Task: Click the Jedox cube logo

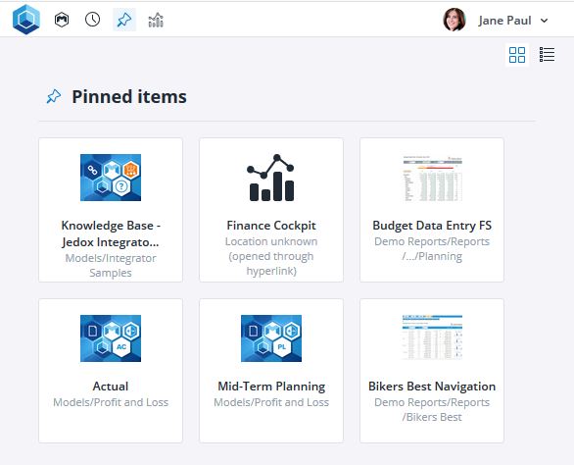Action: 26,20
